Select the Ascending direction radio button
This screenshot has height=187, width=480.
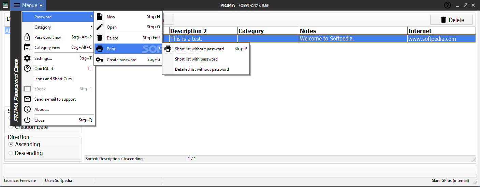point(11,144)
